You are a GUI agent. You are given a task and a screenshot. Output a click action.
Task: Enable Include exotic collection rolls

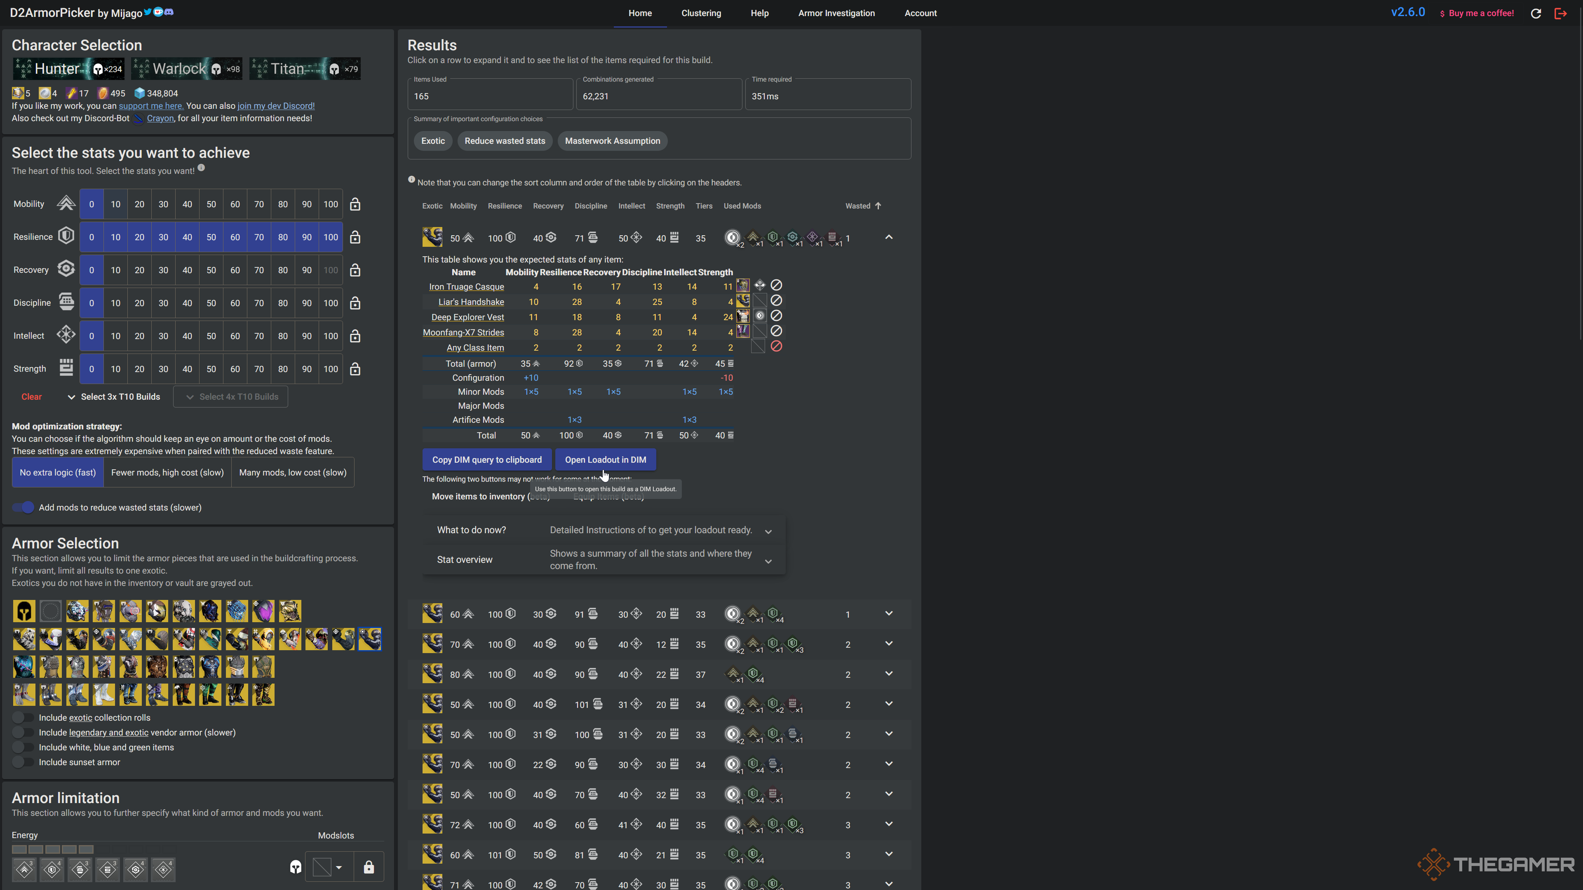(23, 717)
